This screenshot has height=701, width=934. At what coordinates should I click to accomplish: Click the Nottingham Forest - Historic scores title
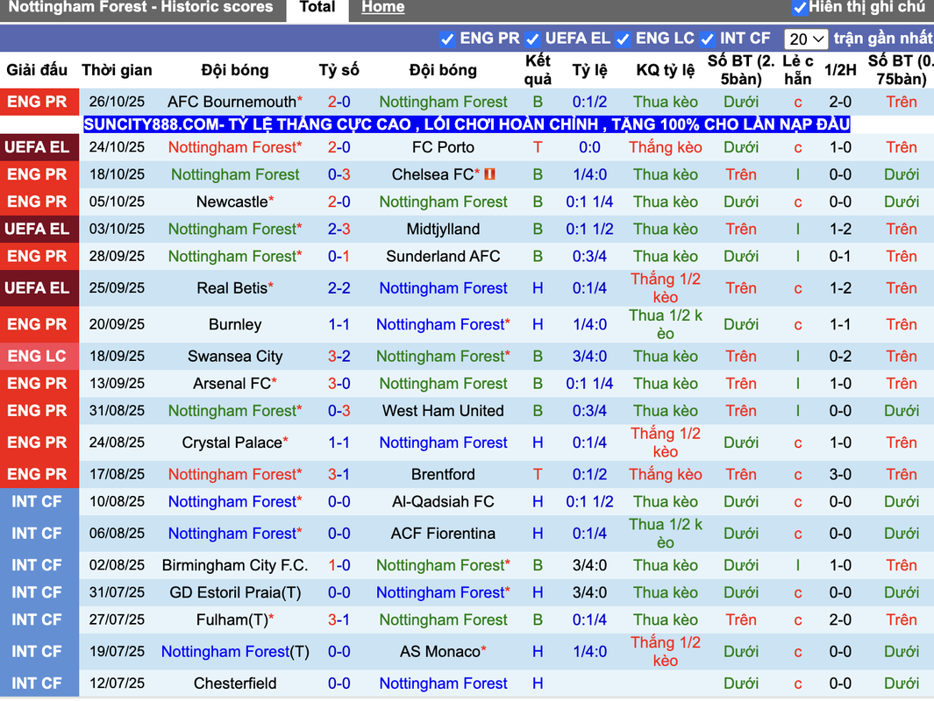tap(140, 8)
